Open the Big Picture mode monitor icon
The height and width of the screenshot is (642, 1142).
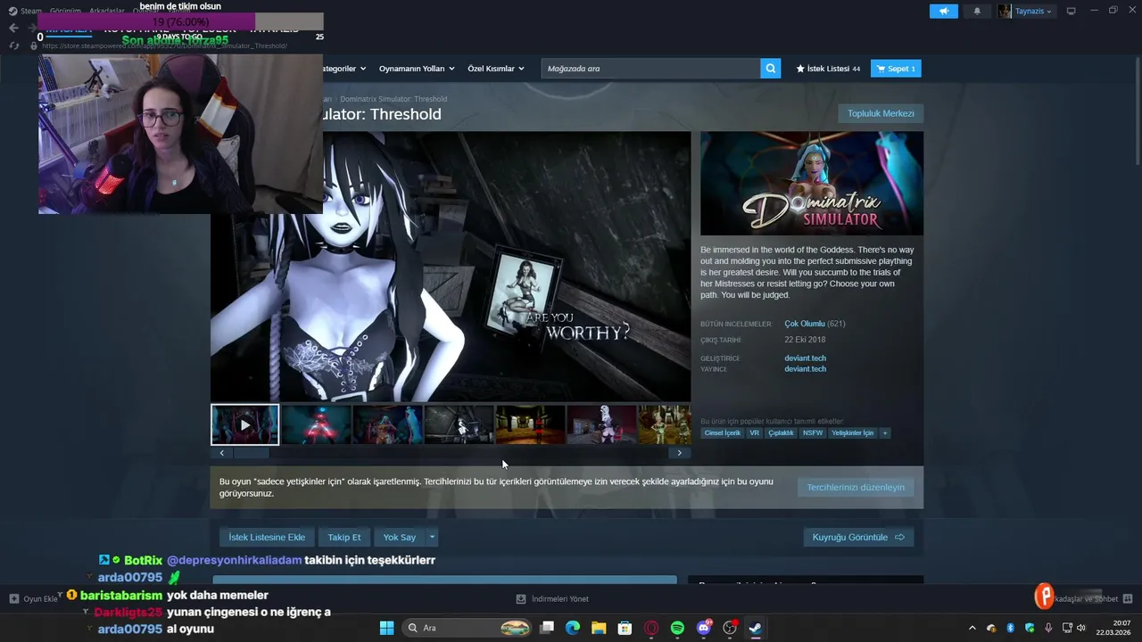pos(1072,11)
